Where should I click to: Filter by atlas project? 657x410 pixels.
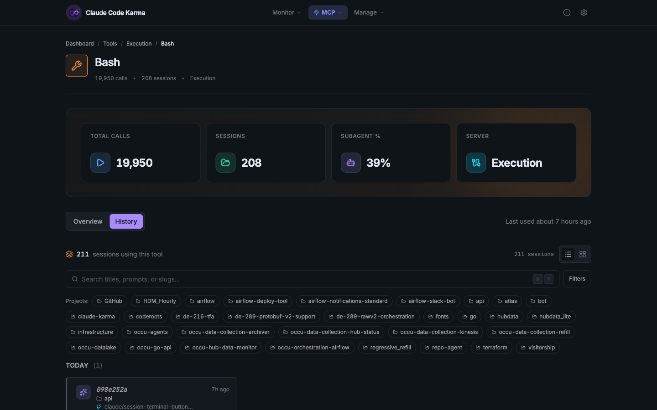(507, 301)
